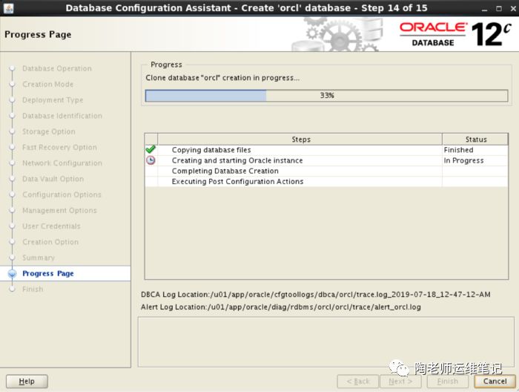The image size is (519, 392).
Task: Click the Completing Database Creation row
Action: (326, 171)
